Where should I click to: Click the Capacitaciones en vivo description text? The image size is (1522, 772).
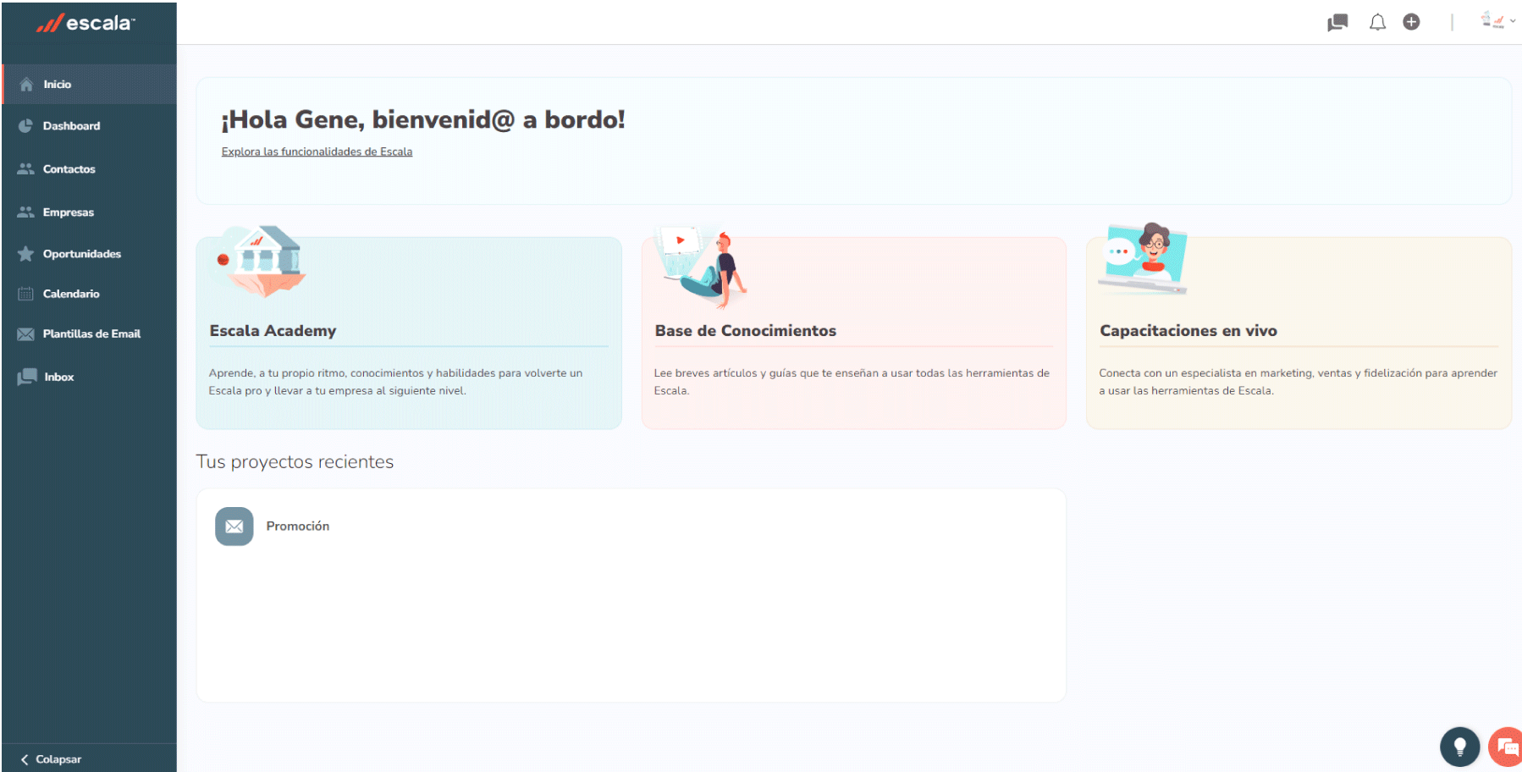[x=1298, y=382]
